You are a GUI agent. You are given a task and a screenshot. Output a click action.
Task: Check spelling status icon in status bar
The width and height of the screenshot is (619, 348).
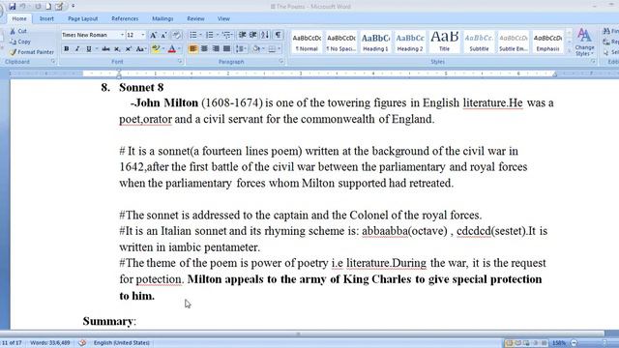82,343
